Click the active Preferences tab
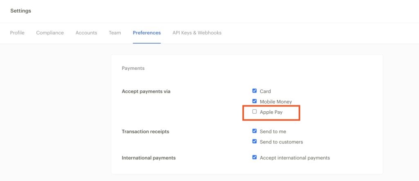Image resolution: width=419 pixels, height=181 pixels. point(147,33)
